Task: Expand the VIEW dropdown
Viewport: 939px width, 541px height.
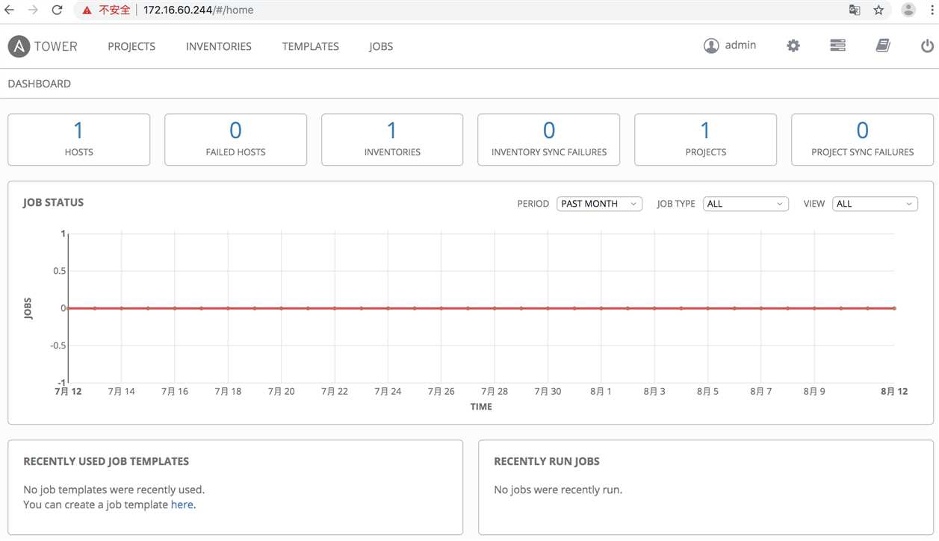Action: click(x=875, y=204)
